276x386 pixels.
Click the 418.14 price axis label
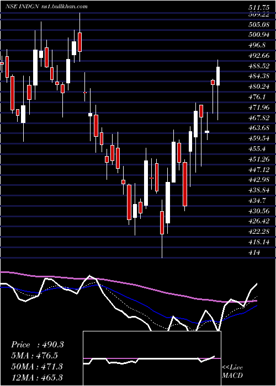(x=259, y=242)
